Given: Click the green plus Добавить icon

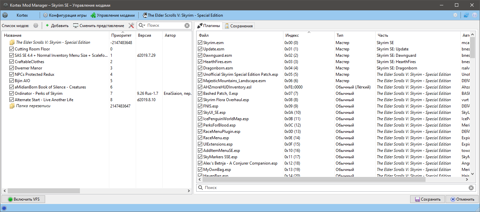Looking at the screenshot, I should click(x=47, y=25).
